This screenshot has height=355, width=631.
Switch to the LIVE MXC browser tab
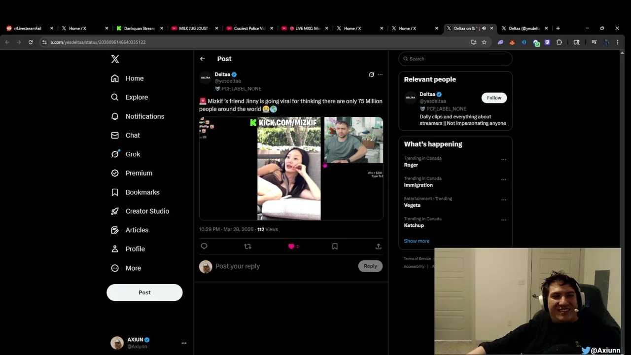click(304, 29)
